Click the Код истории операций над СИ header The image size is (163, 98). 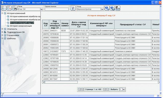(x=55, y=24)
